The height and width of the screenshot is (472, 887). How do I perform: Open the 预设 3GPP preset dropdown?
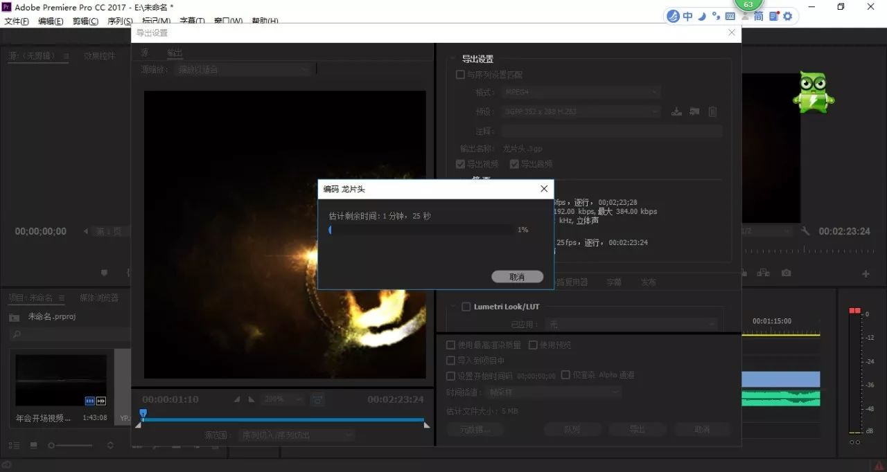pyautogui.click(x=580, y=111)
